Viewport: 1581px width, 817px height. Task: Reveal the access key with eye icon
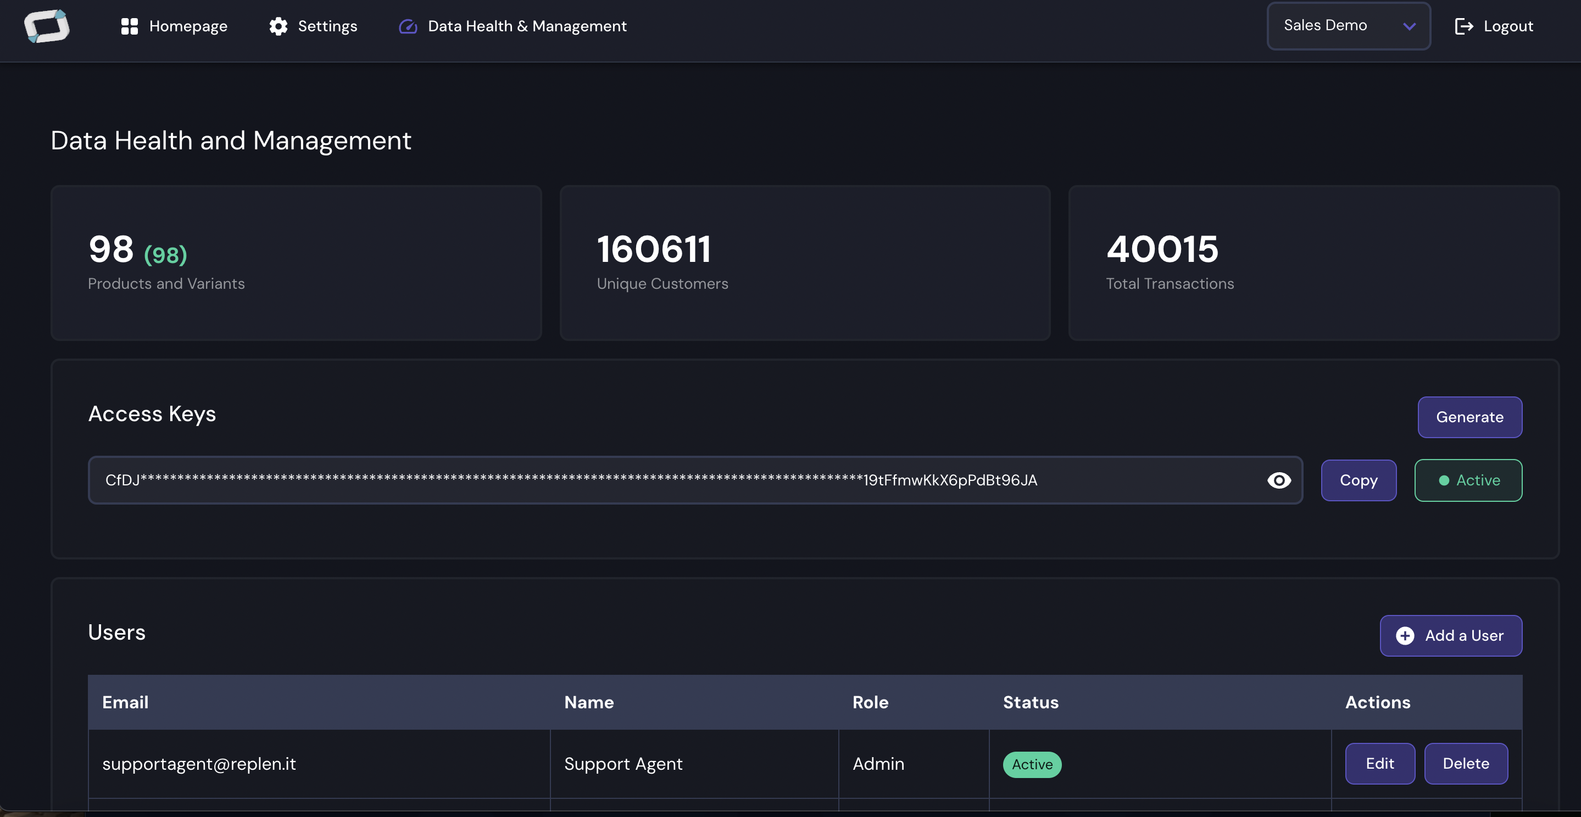point(1279,480)
